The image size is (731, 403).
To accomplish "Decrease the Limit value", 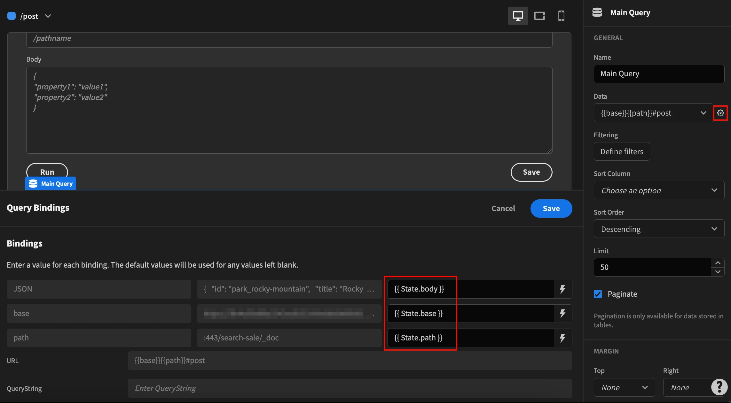I will pos(718,272).
